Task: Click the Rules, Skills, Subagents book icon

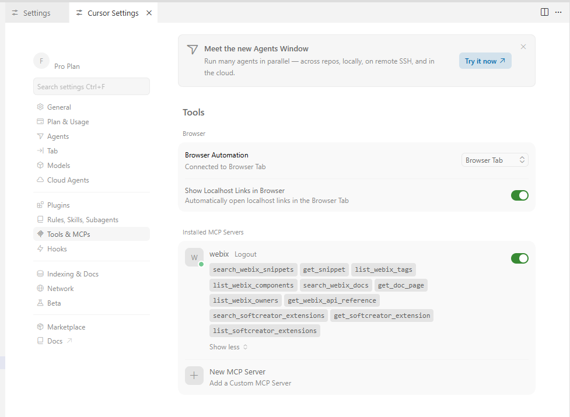Action: click(40, 219)
